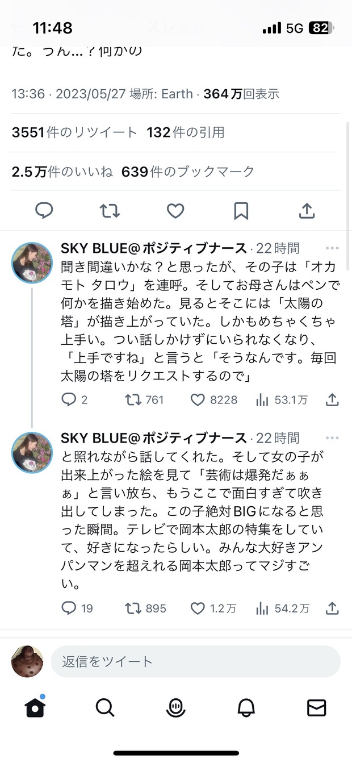View analytics showing 54.2万 impressions

point(282,608)
